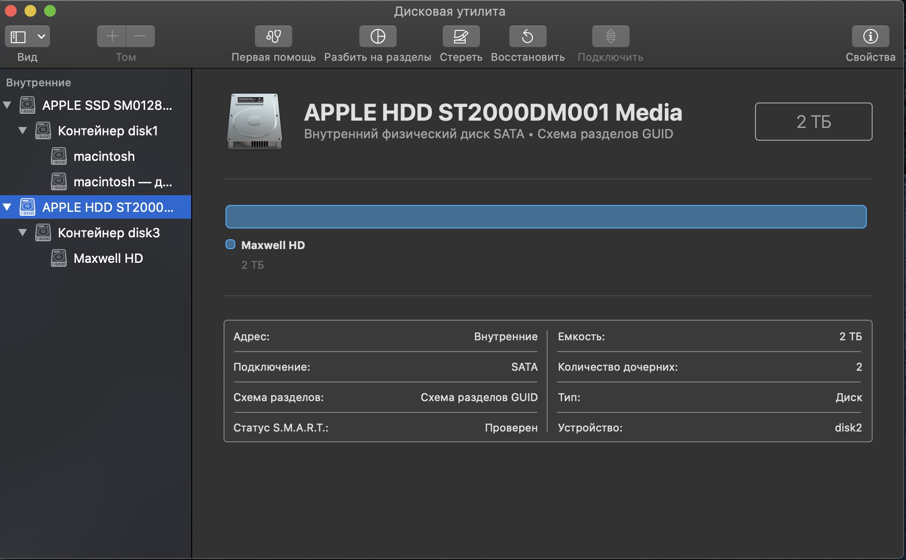Click the Восстановить toolbar label
The height and width of the screenshot is (560, 906).
click(x=528, y=57)
